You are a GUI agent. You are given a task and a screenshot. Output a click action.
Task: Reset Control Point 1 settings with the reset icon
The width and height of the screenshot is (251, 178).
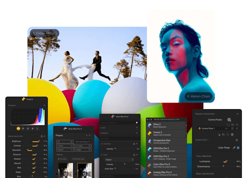pos(237,140)
